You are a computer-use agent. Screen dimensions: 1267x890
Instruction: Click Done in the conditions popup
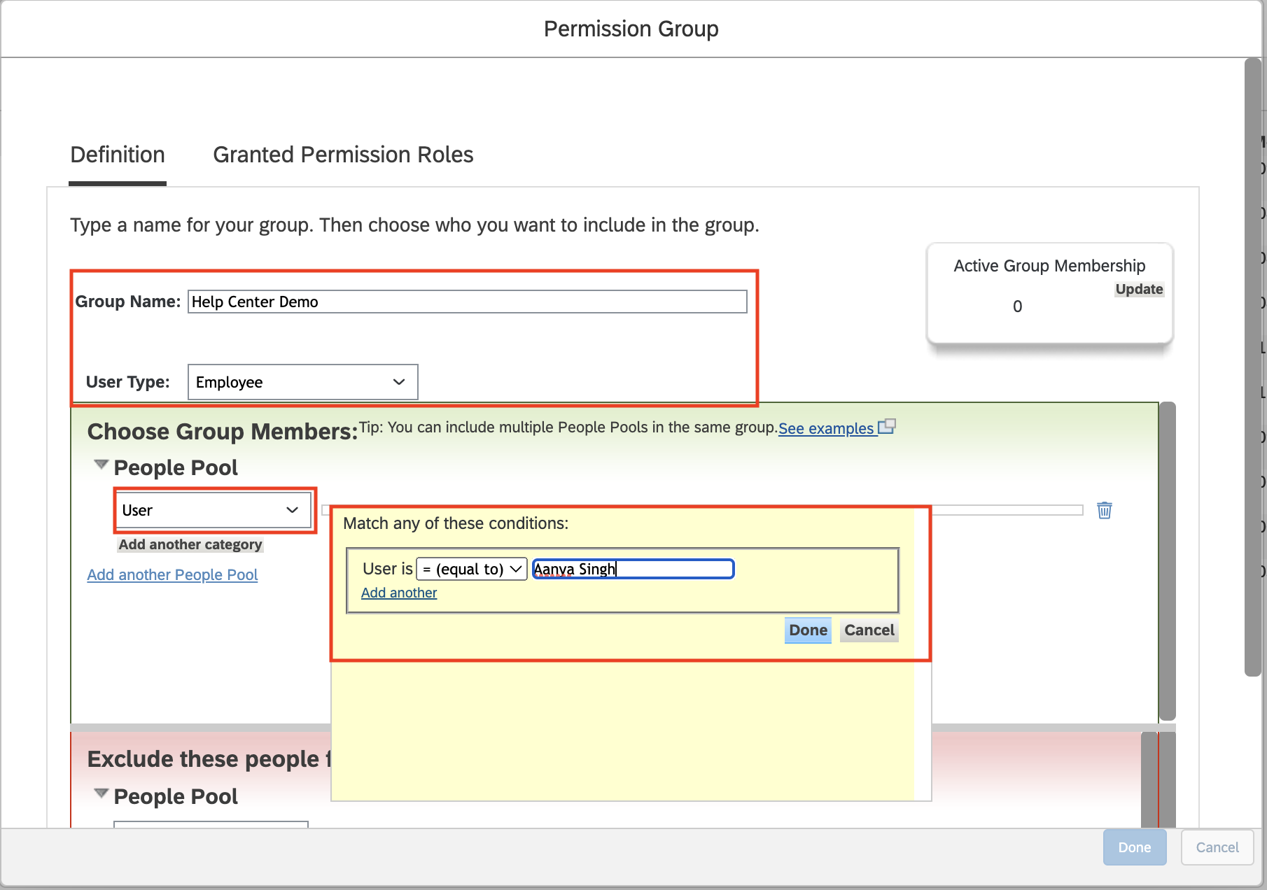point(808,630)
